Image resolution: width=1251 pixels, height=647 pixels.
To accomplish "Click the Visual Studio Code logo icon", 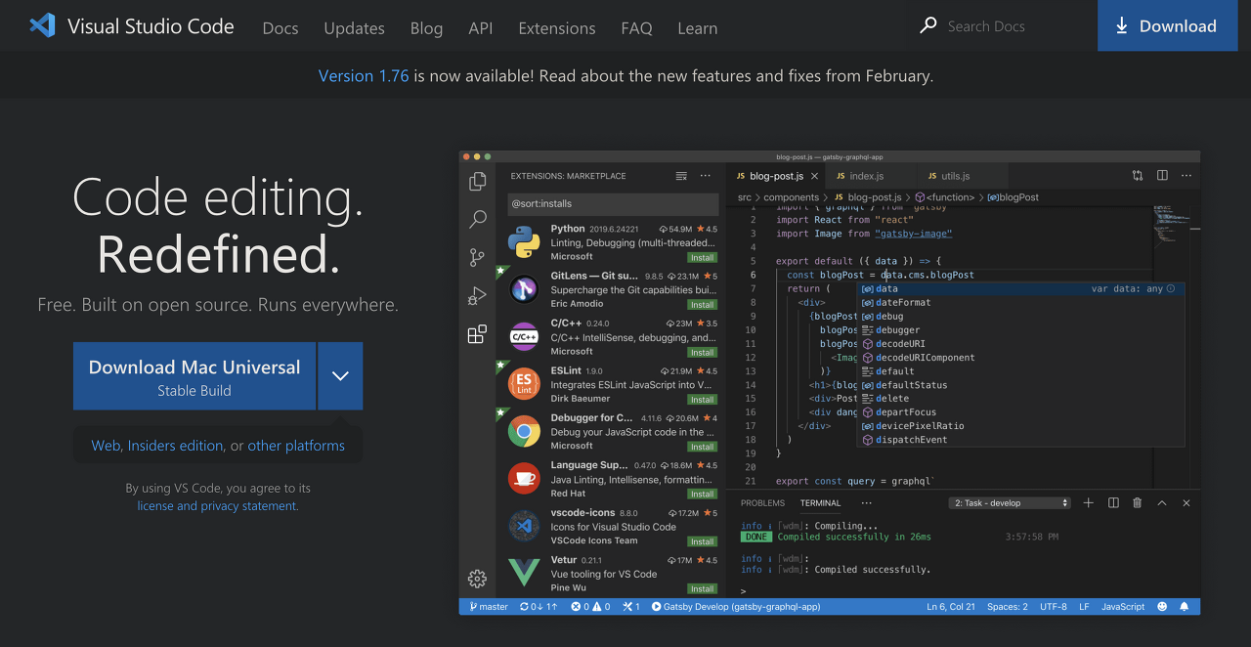I will [42, 25].
